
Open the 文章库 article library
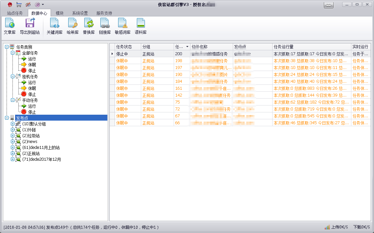pyautogui.click(x=10, y=26)
